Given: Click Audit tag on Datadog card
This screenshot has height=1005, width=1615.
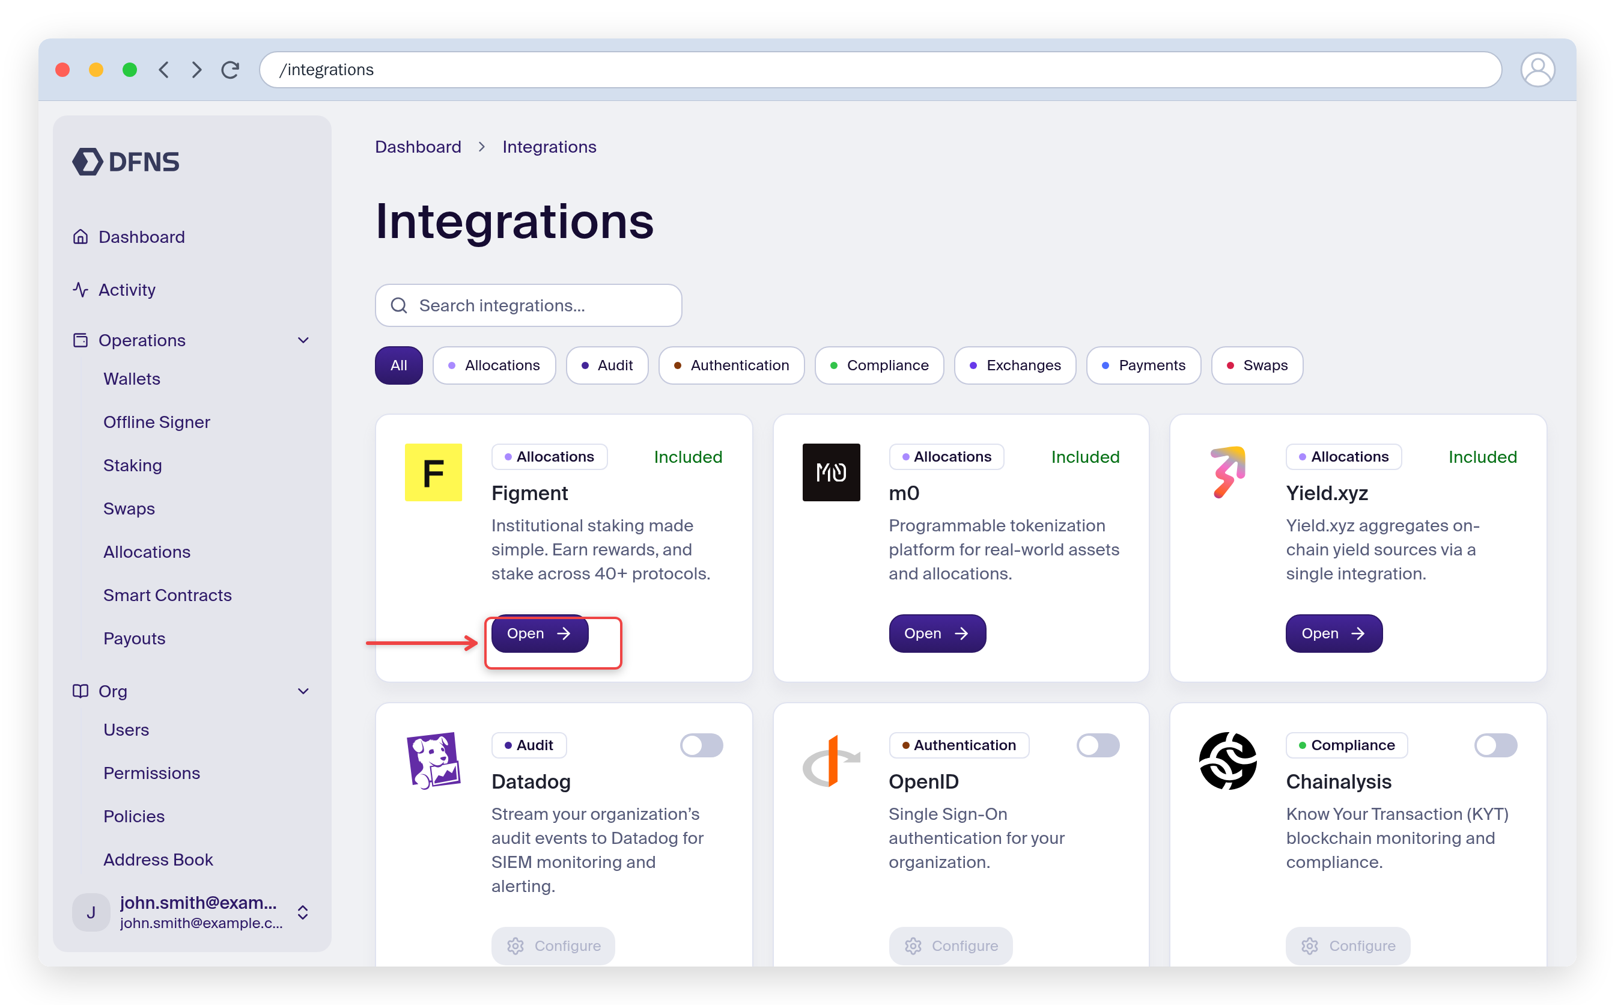Looking at the screenshot, I should tap(529, 745).
